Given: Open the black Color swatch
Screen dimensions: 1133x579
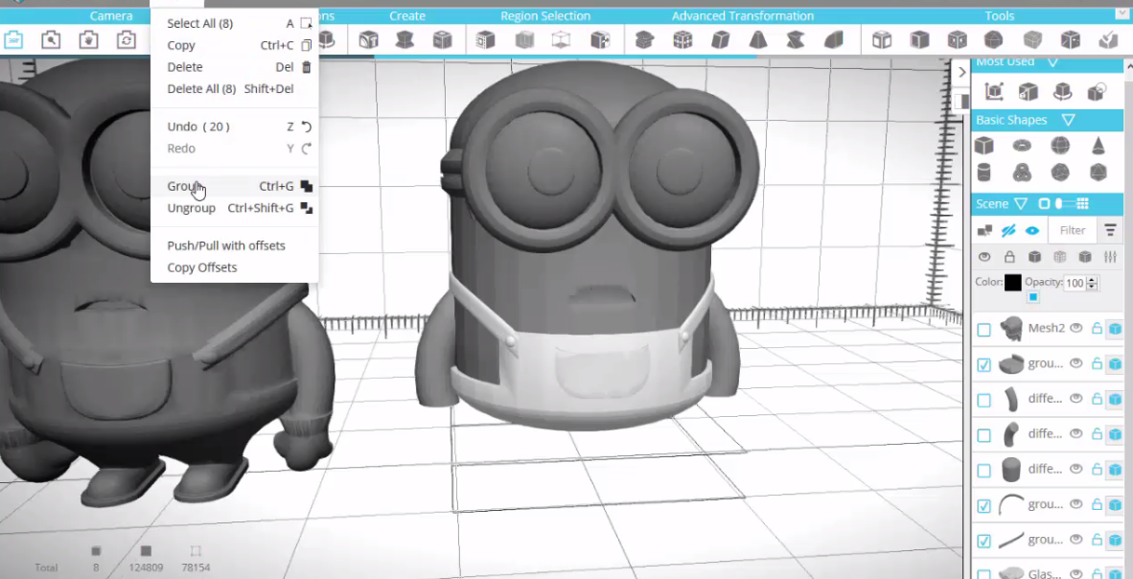Looking at the screenshot, I should pos(1013,283).
